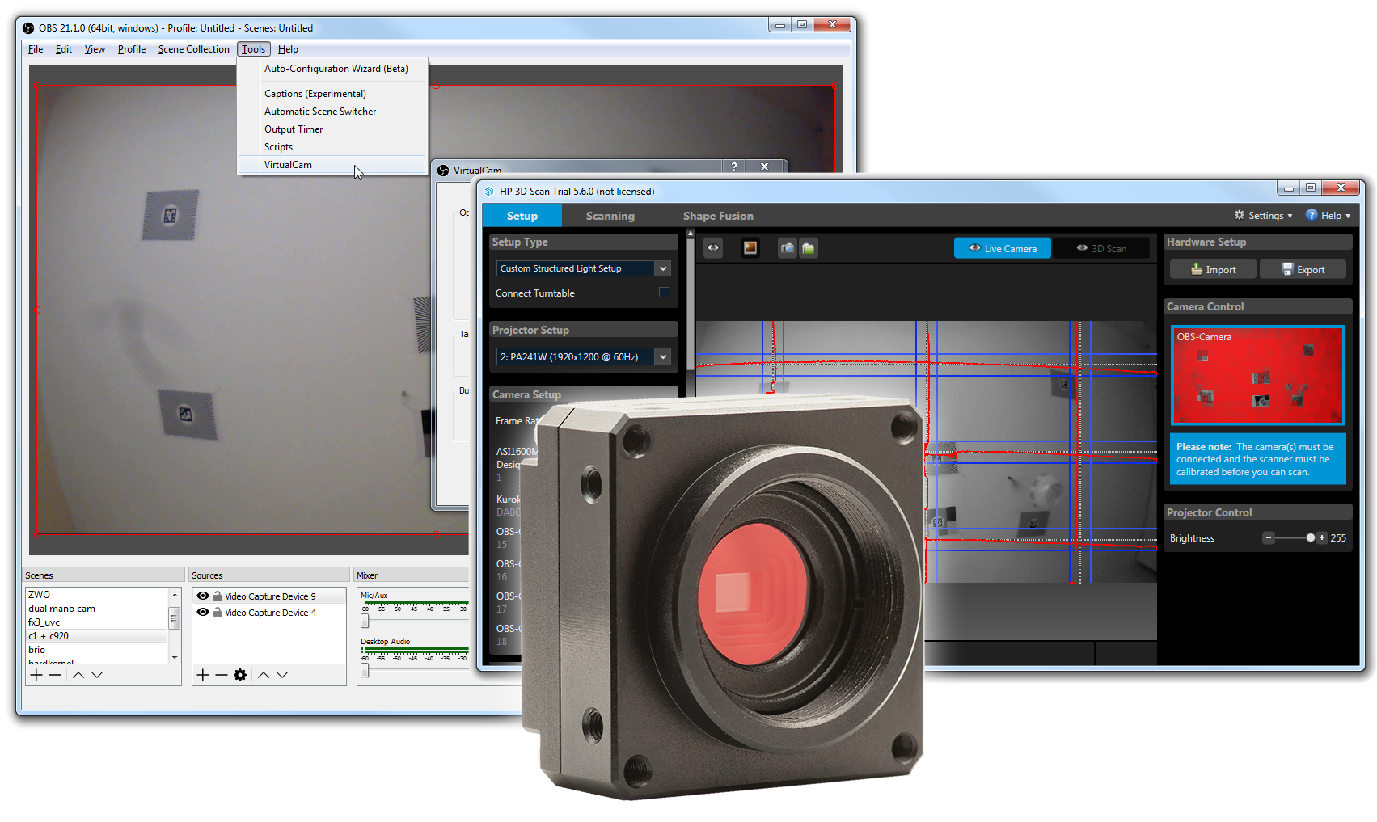Select the Video Capture Device 9 source

pos(270,596)
